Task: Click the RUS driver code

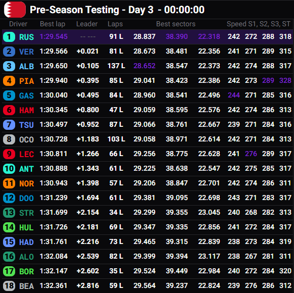Action: pyautogui.click(x=26, y=37)
